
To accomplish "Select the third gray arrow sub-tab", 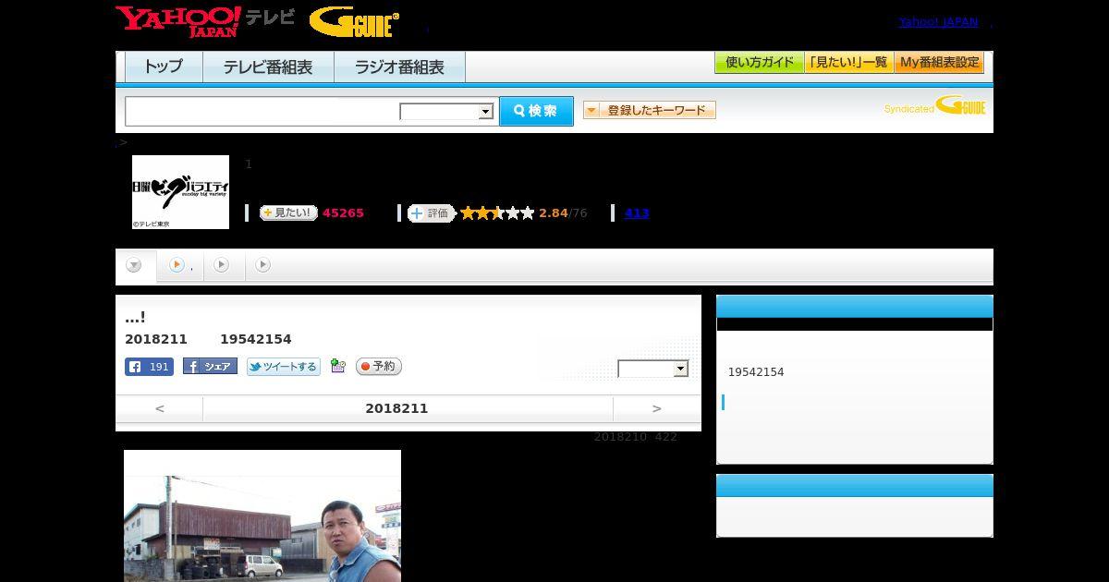I will (221, 265).
